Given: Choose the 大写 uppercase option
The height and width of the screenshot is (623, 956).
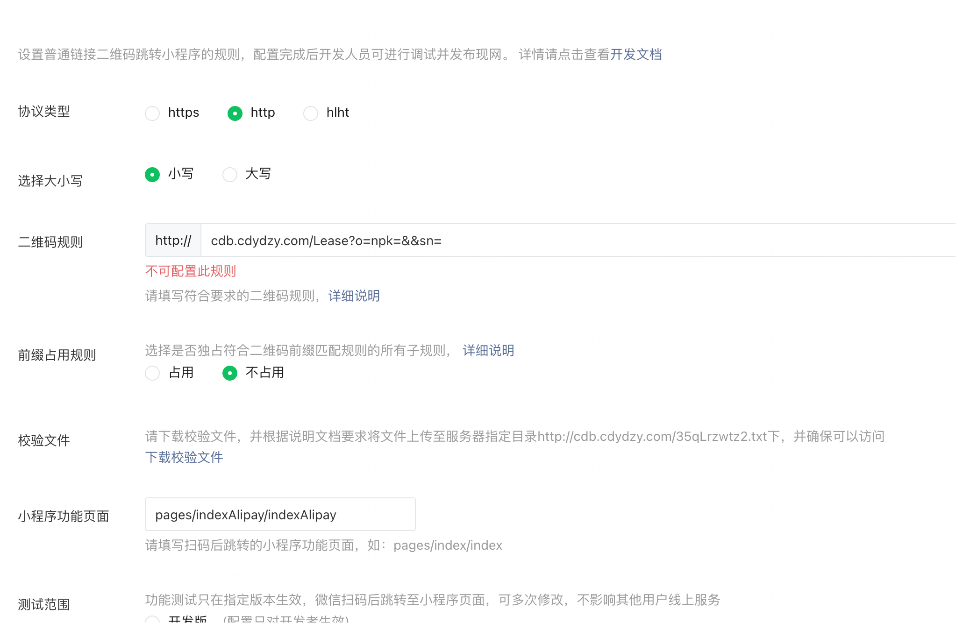Looking at the screenshot, I should coord(229,175).
